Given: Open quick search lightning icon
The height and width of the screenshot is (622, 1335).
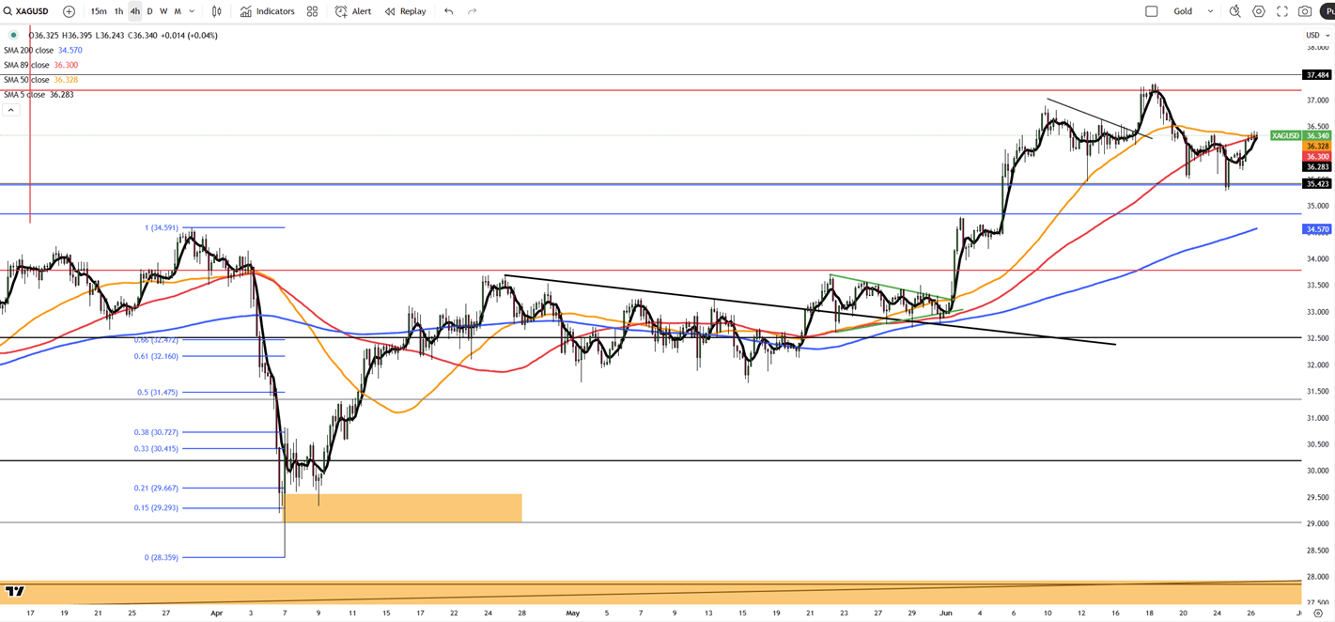Looking at the screenshot, I should pyautogui.click(x=1234, y=11).
